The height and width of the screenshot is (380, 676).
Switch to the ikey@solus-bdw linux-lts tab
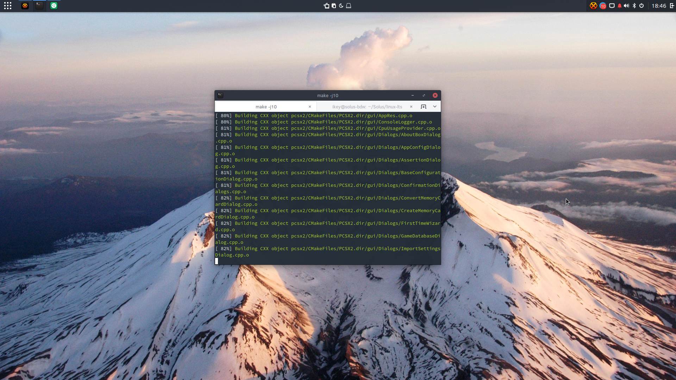coord(367,107)
